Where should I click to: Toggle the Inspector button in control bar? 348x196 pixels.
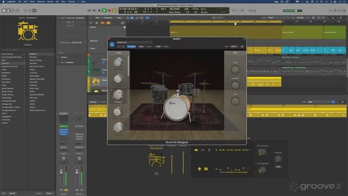pyautogui.click(x=9, y=10)
